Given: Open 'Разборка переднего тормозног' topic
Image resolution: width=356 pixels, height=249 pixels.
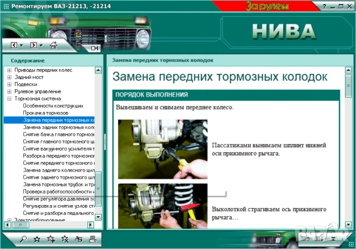Looking at the screenshot, I should tap(58, 156).
